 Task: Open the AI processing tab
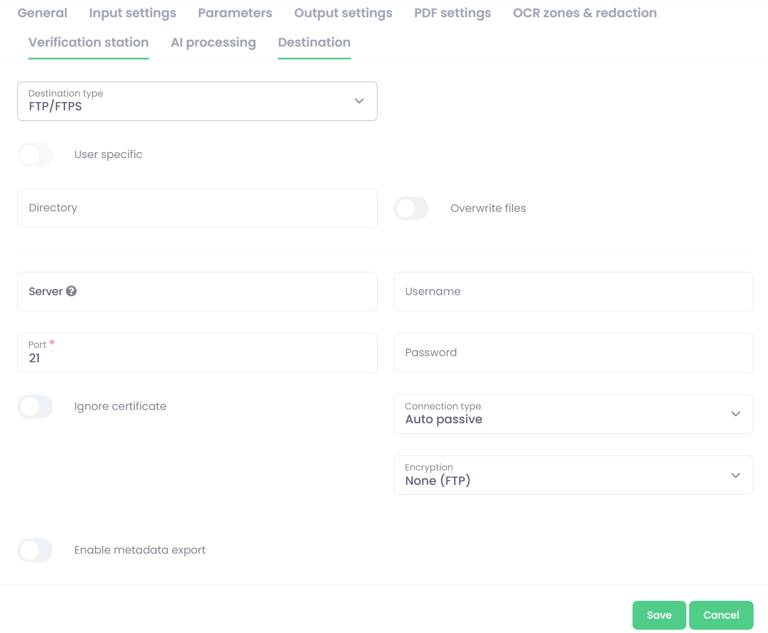point(213,43)
